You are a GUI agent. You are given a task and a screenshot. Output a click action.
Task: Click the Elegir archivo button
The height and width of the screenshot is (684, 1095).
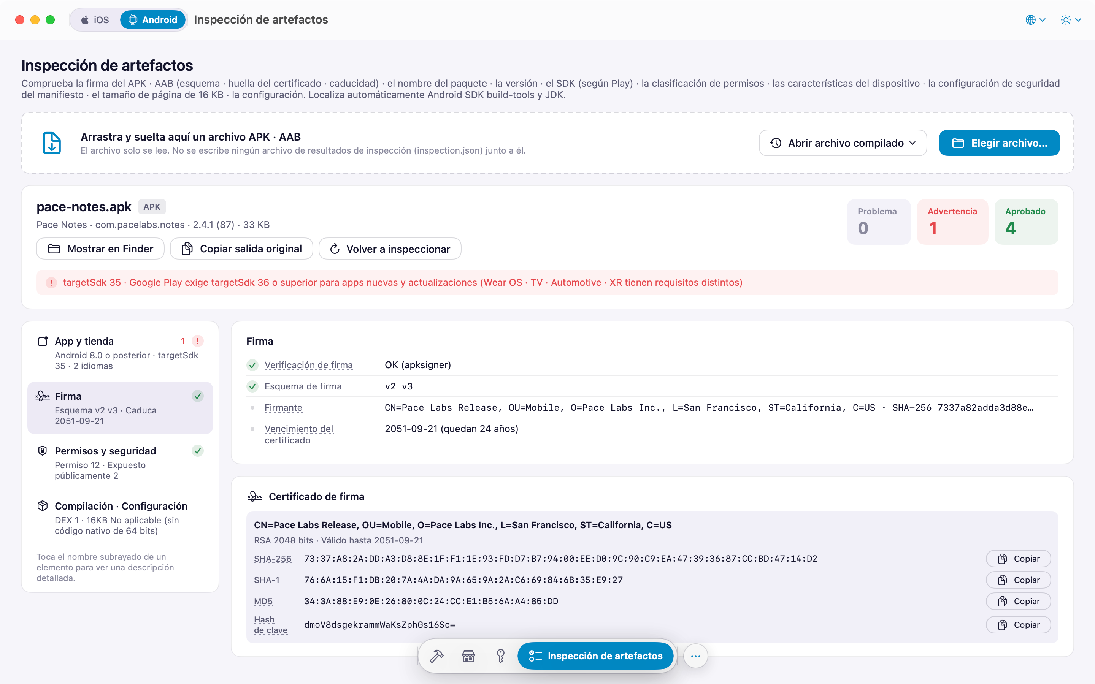[x=999, y=143]
